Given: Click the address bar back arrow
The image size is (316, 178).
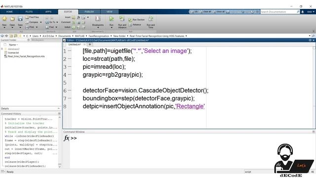Looking at the screenshot, I should (2, 36).
